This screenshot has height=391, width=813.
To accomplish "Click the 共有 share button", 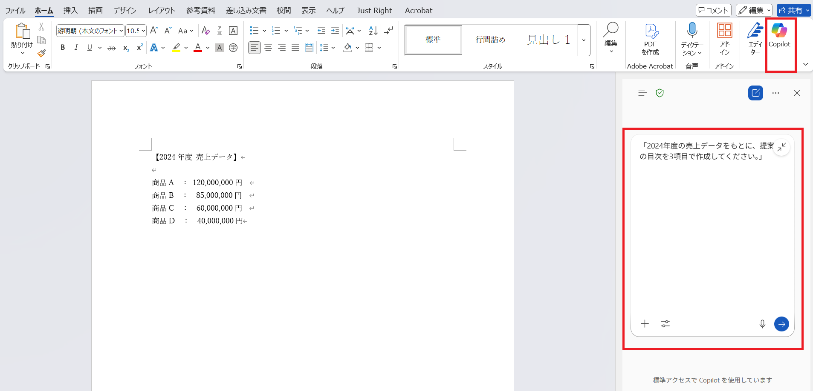I will click(x=791, y=10).
